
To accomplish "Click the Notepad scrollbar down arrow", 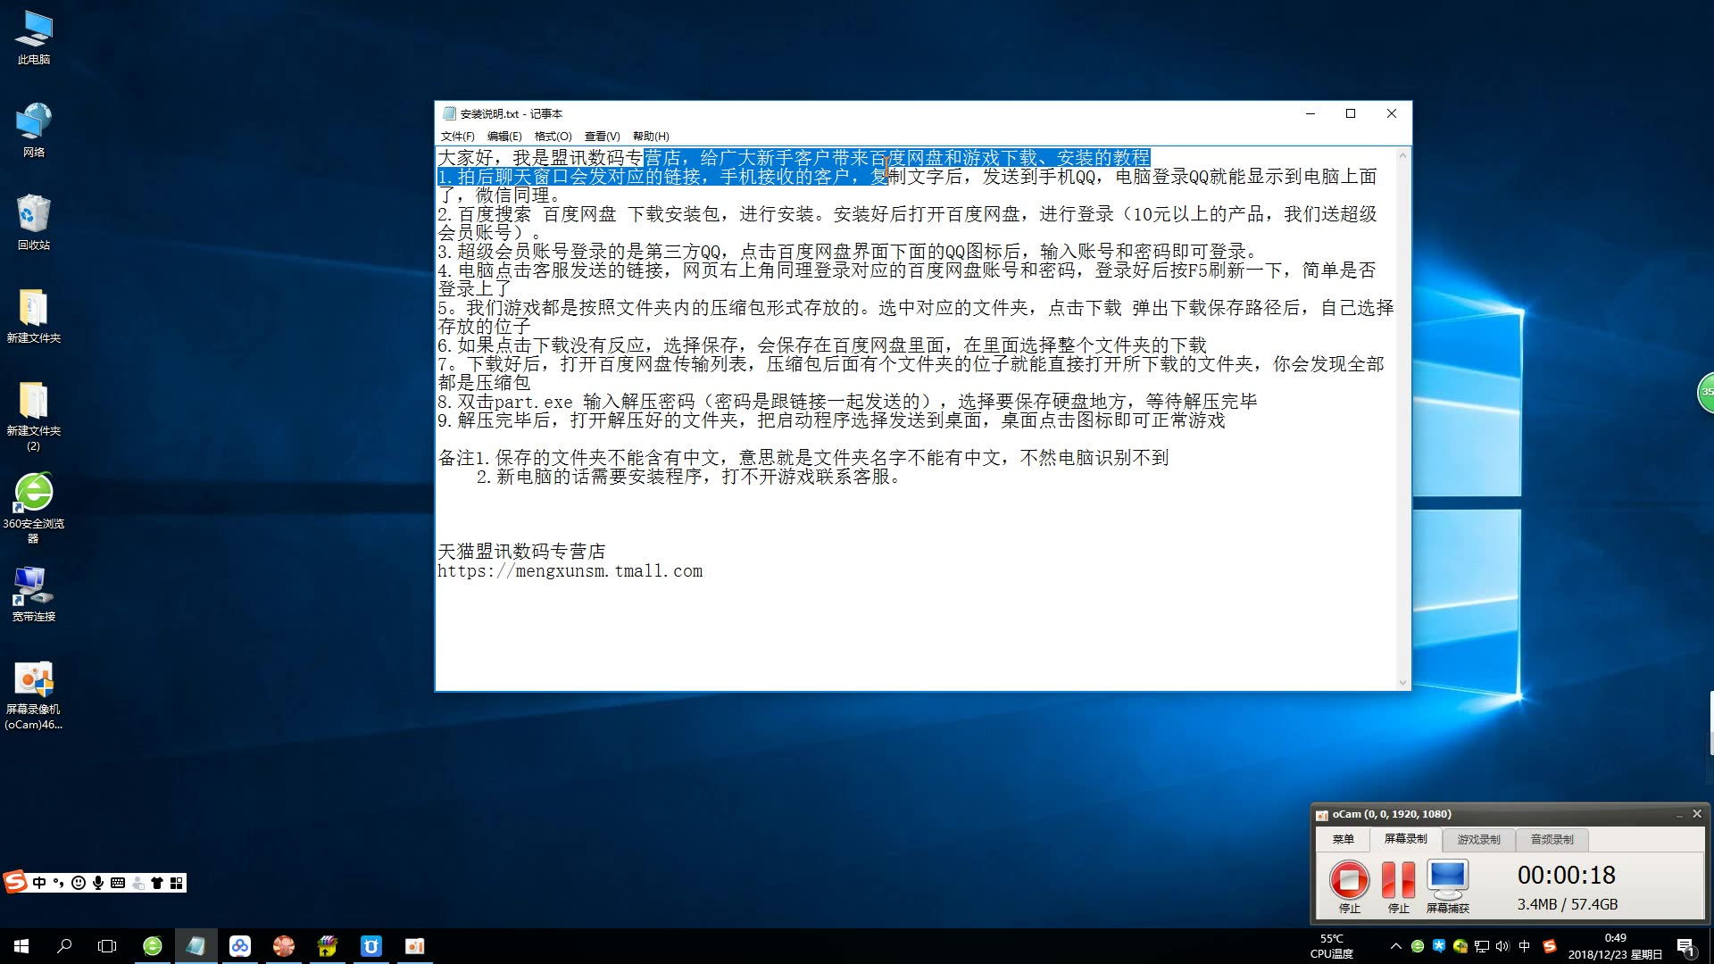I will tap(1402, 682).
